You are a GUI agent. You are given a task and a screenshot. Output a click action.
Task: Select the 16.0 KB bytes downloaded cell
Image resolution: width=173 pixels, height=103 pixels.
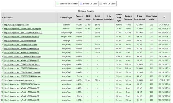(x=139, y=80)
